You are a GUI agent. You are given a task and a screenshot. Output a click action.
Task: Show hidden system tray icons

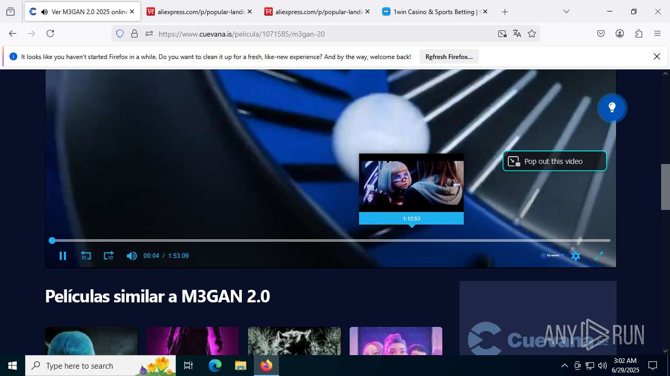(x=564, y=366)
